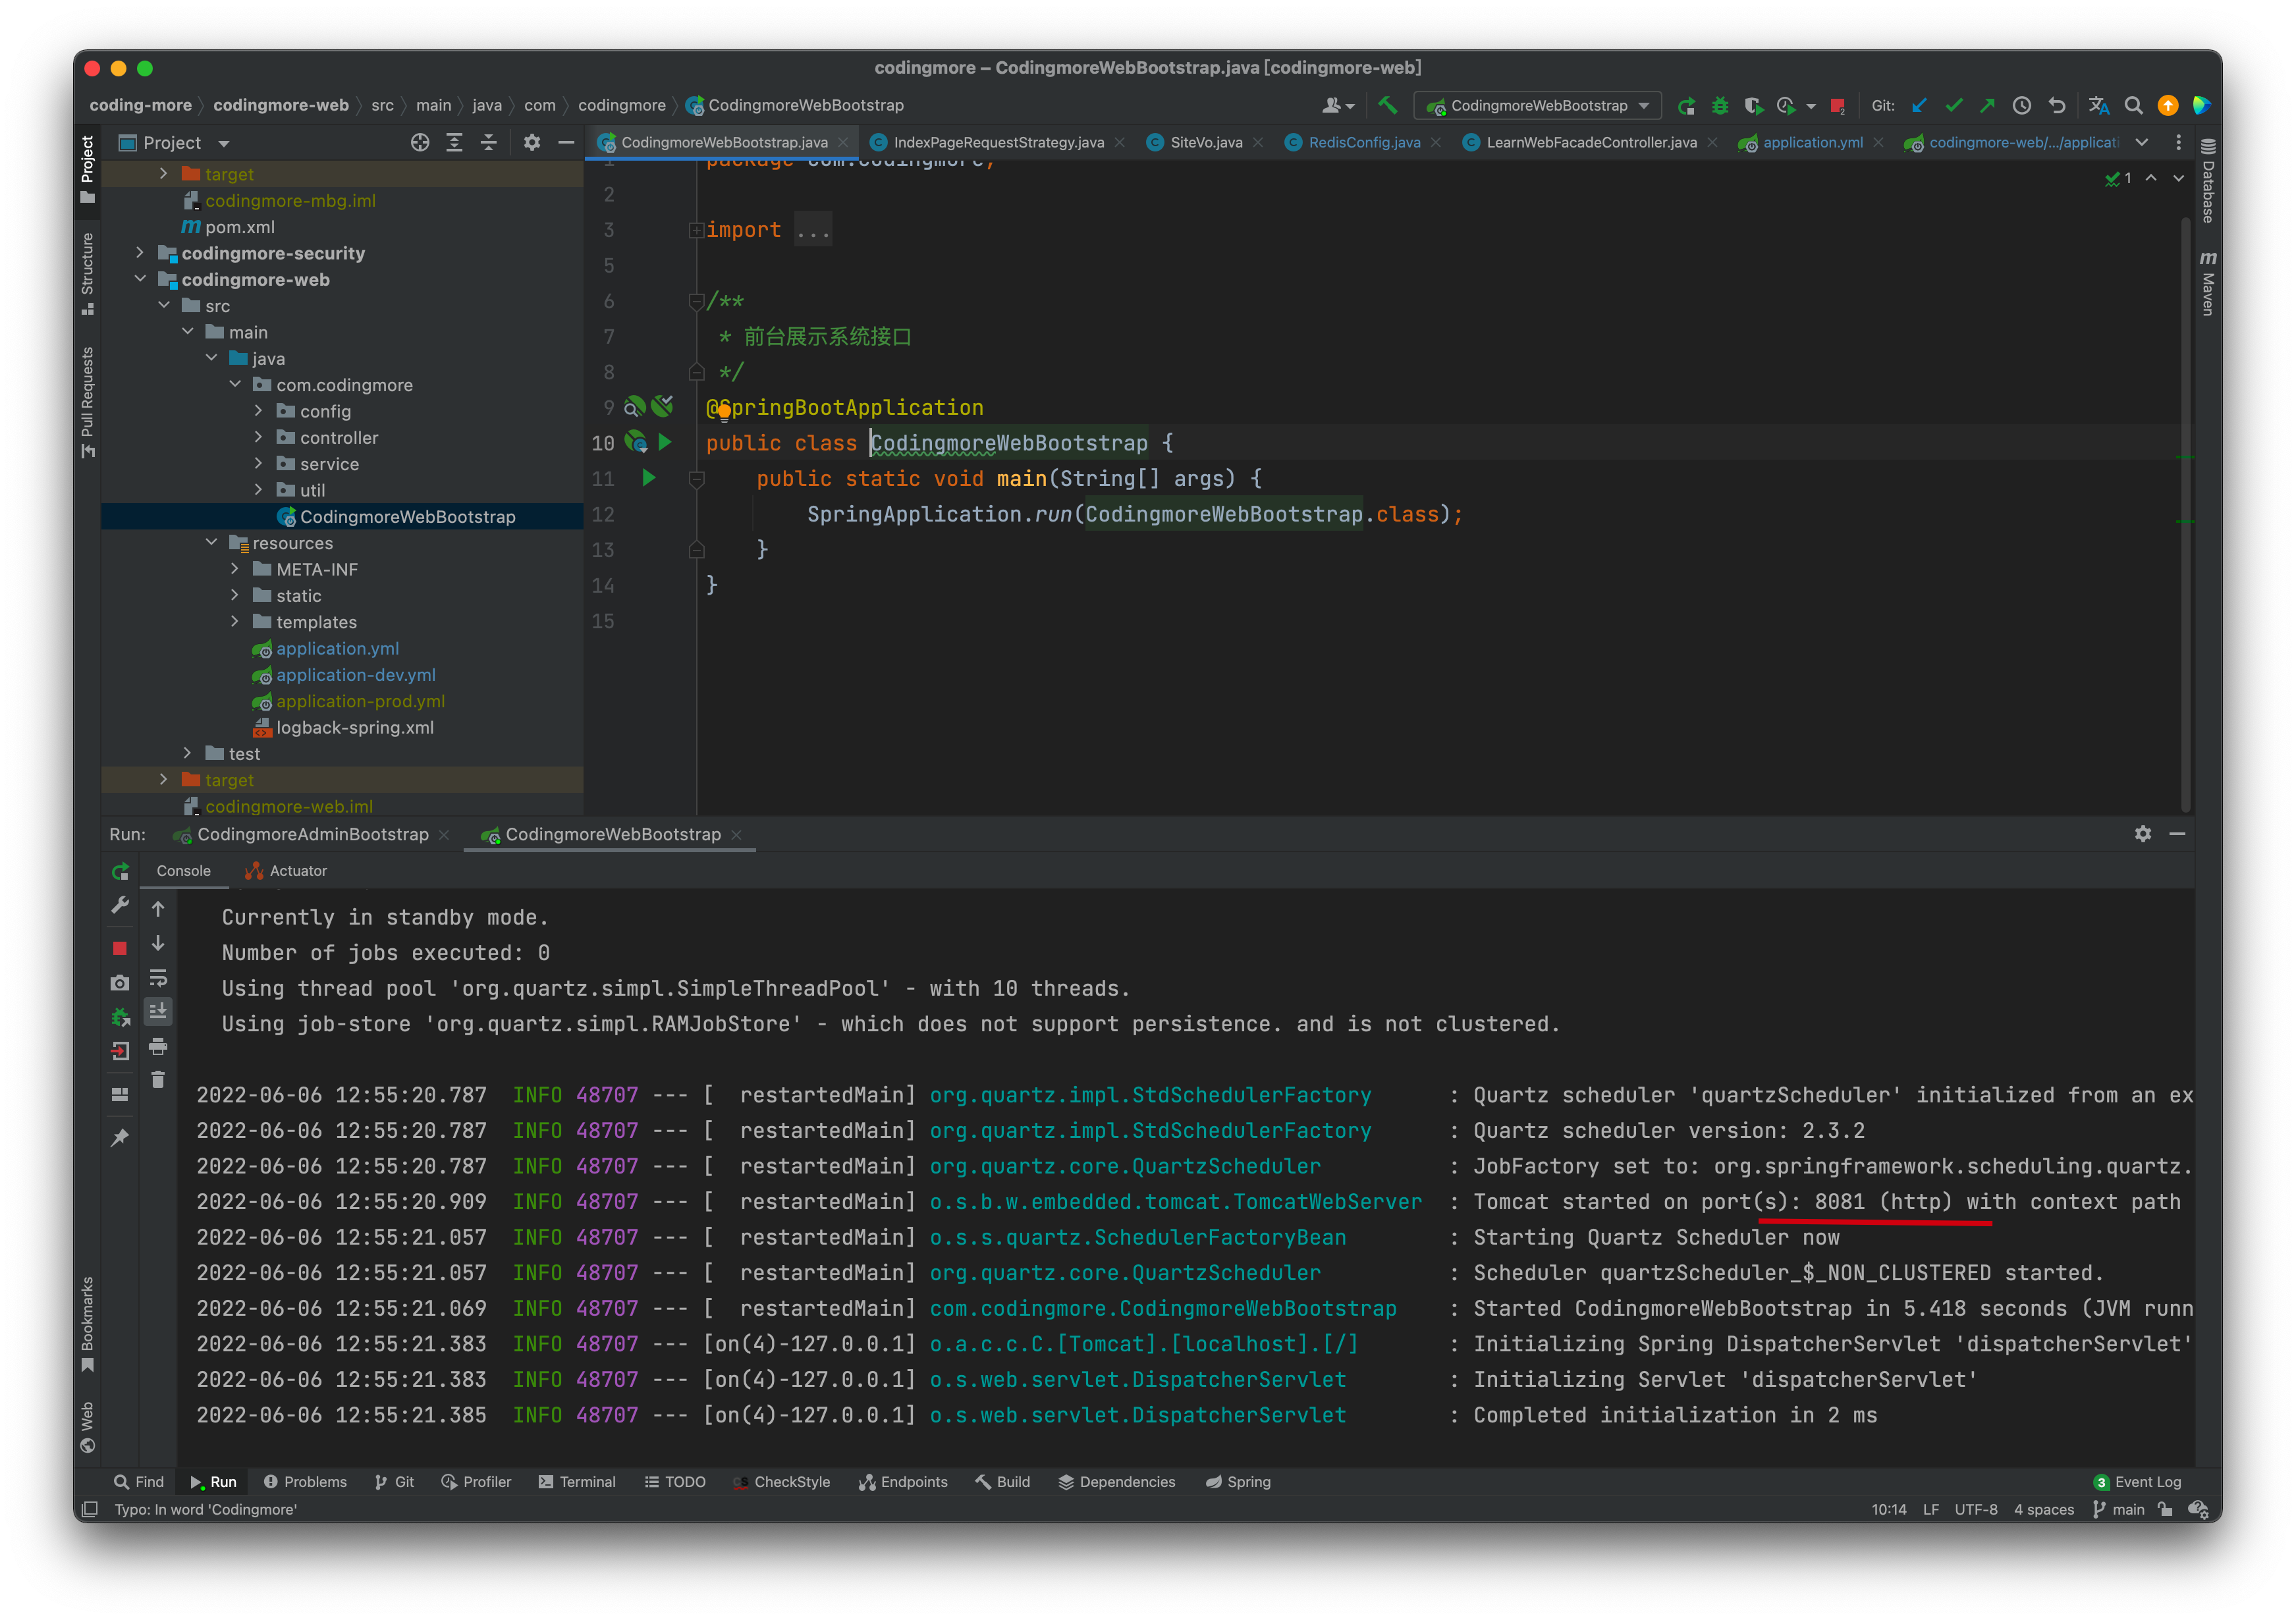Click the run gutter arrow on line 11

(648, 478)
